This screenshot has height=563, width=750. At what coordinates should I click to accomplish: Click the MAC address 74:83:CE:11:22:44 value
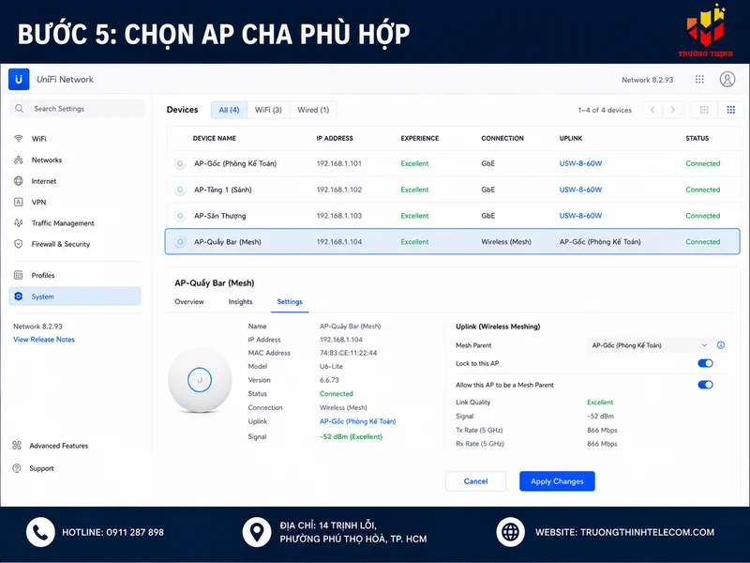point(348,353)
